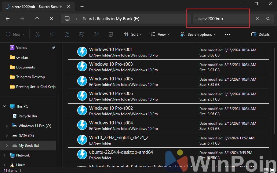Switch to large thumbnails view in status bar
Image resolution: width=277 pixels, height=173 pixels.
click(273, 170)
